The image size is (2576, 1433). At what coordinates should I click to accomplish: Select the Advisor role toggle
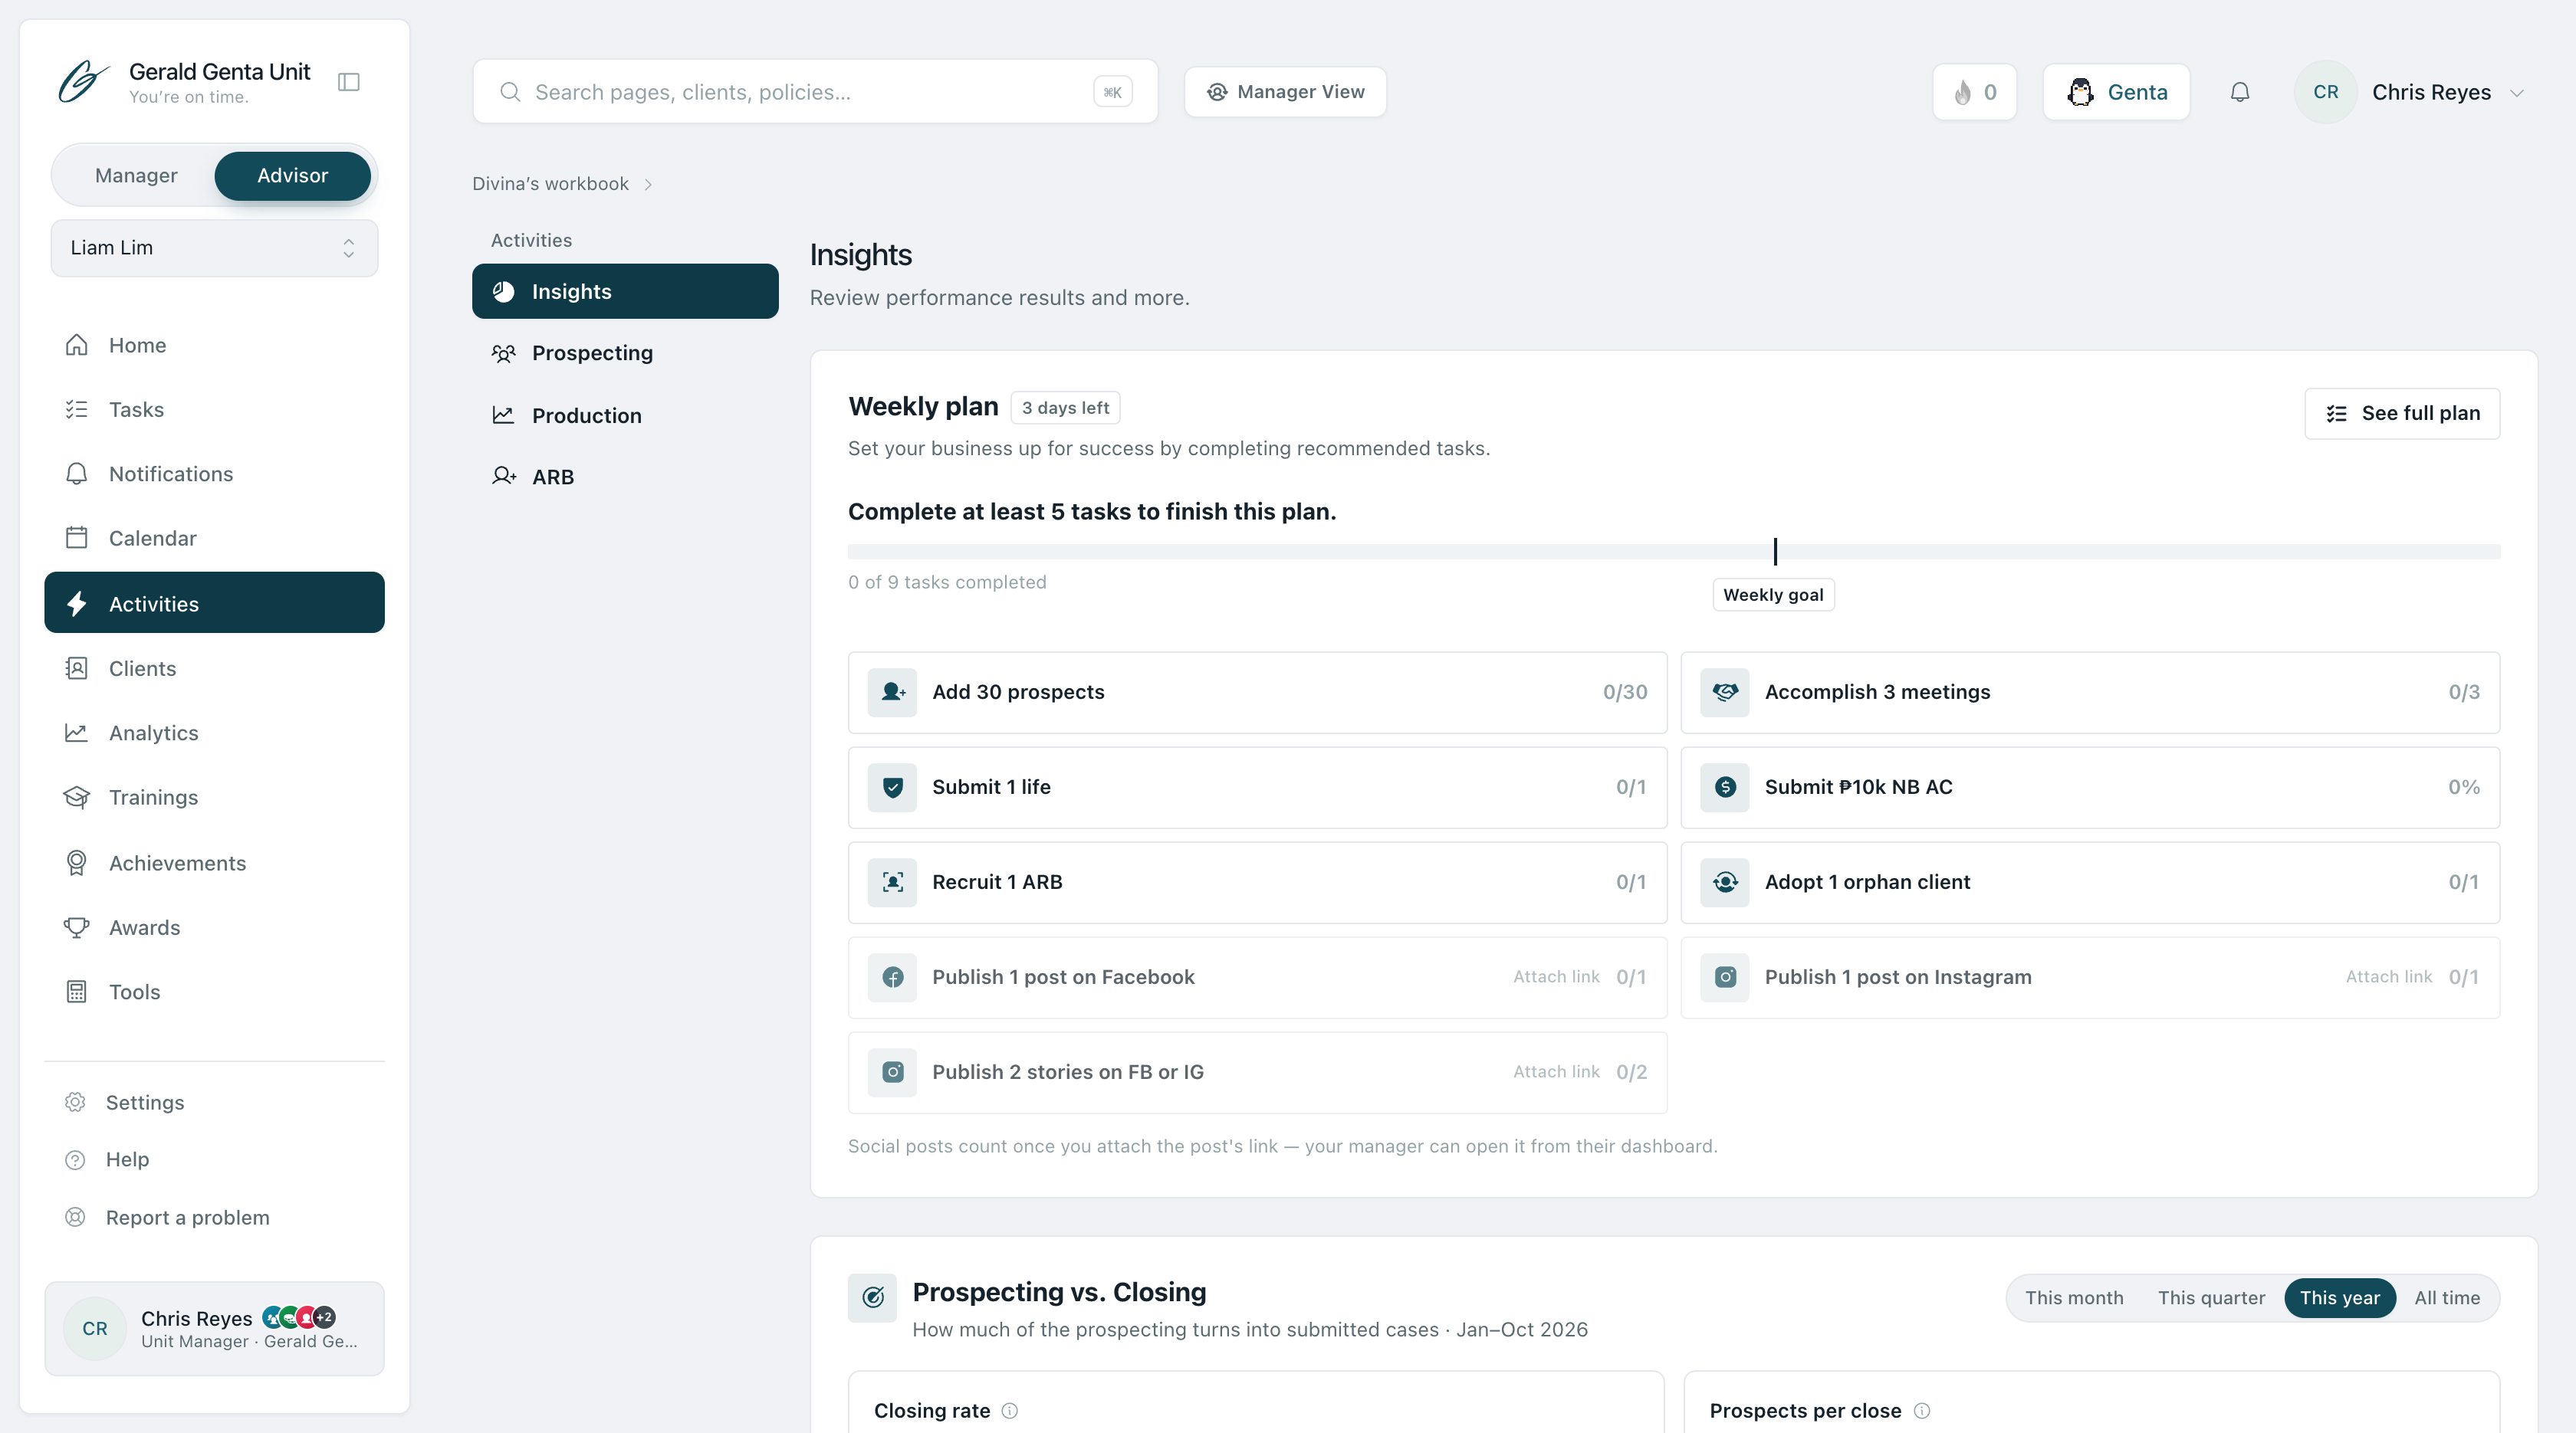[293, 176]
